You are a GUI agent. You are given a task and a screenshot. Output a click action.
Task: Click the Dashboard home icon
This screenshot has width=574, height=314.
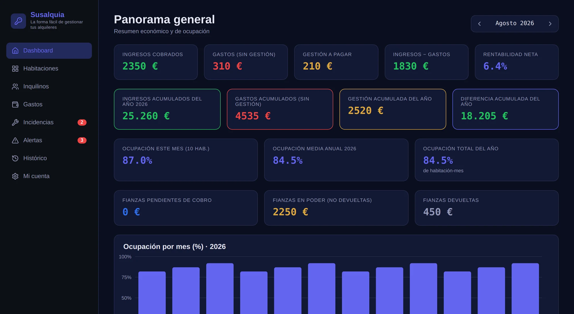click(x=15, y=51)
